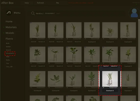
Task: Click the After Box logo icon beside Menu
Action: pyautogui.click(x=9, y=13)
